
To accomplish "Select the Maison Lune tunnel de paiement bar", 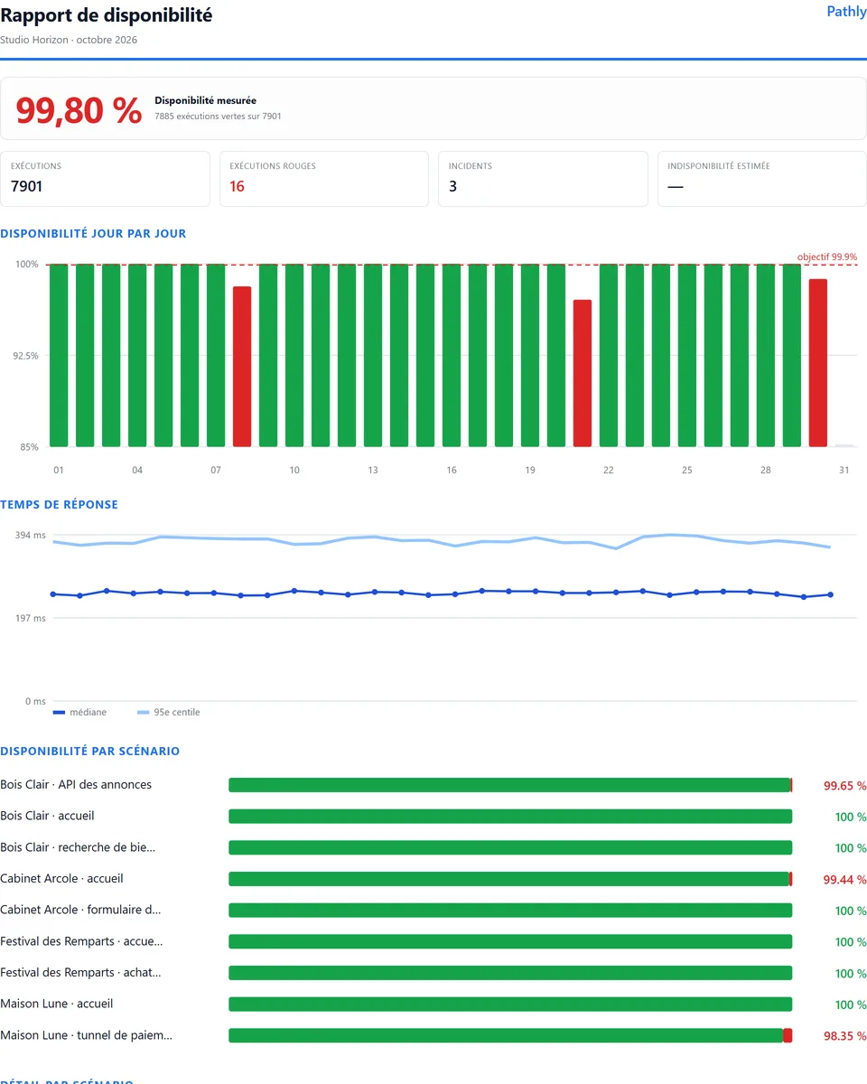I will pos(510,1035).
